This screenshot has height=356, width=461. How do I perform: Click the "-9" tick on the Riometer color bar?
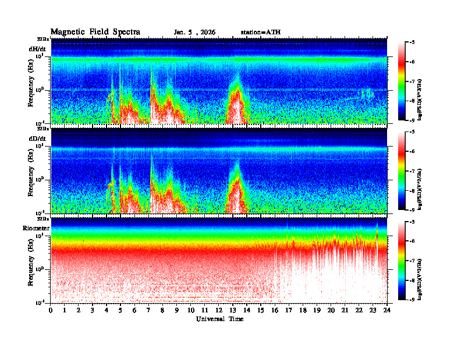click(x=413, y=300)
